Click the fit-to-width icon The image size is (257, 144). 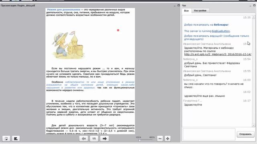[160, 139]
